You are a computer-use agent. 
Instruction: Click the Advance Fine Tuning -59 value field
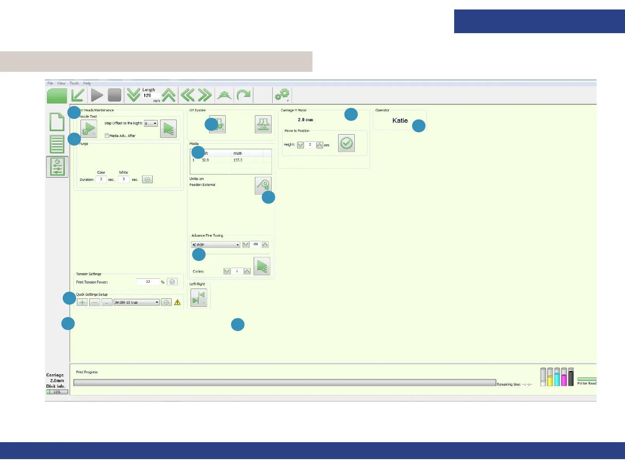(256, 244)
